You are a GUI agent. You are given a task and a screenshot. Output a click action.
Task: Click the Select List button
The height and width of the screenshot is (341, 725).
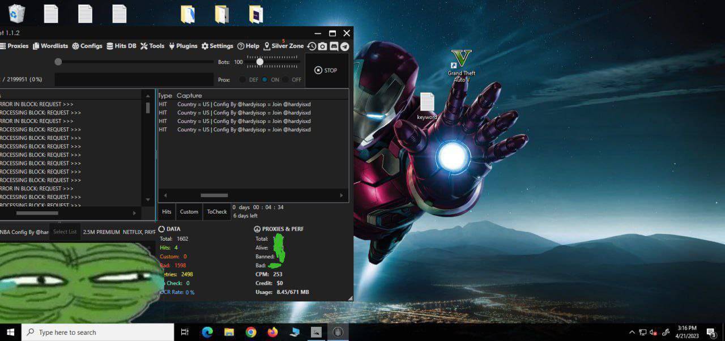click(x=65, y=232)
